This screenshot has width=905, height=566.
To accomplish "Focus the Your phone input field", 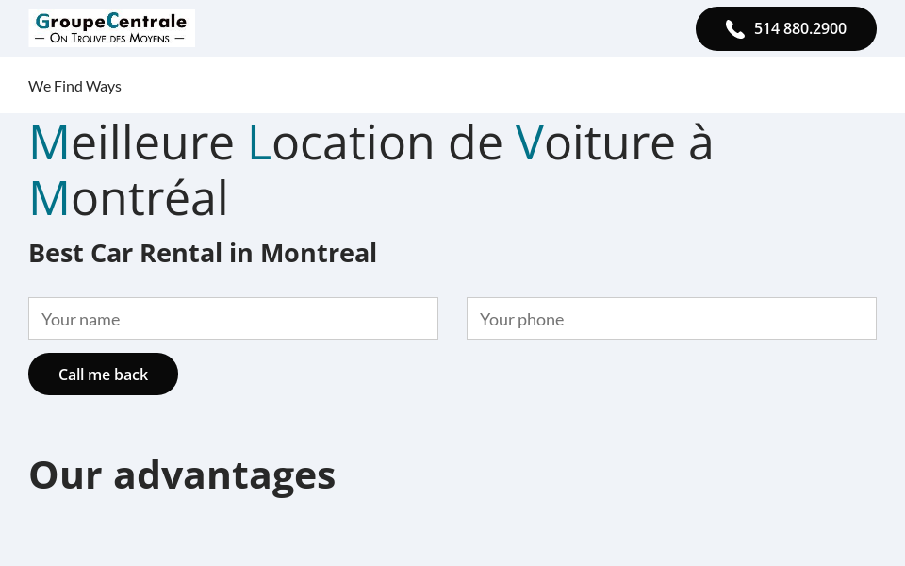I will 671,318.
